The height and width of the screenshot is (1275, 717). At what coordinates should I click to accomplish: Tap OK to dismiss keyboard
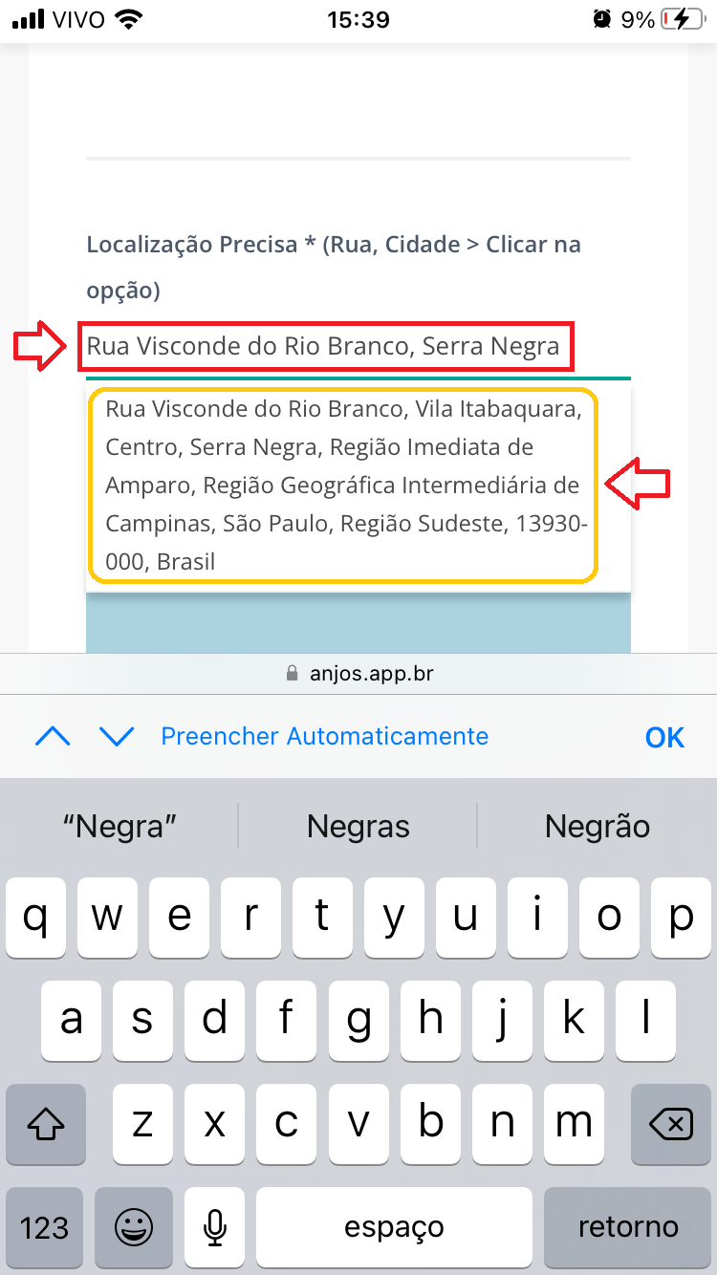[x=664, y=737]
